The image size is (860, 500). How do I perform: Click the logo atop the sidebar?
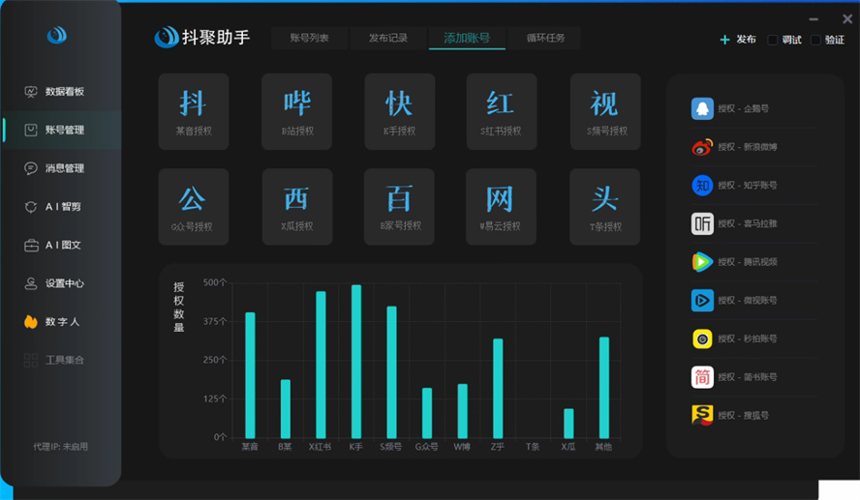[56, 35]
